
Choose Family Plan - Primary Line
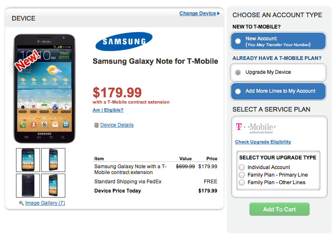coord(242,175)
